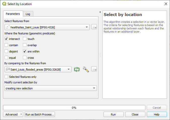Screen dimensions: 170x120
Task: Click Run as Batch Process button
Action: pyautogui.click(x=40, y=114)
